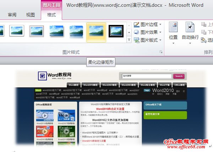Click the Word2003教程 navigation tab
Image resolution: width=213 pixels, height=152 pixels.
coord(129,85)
